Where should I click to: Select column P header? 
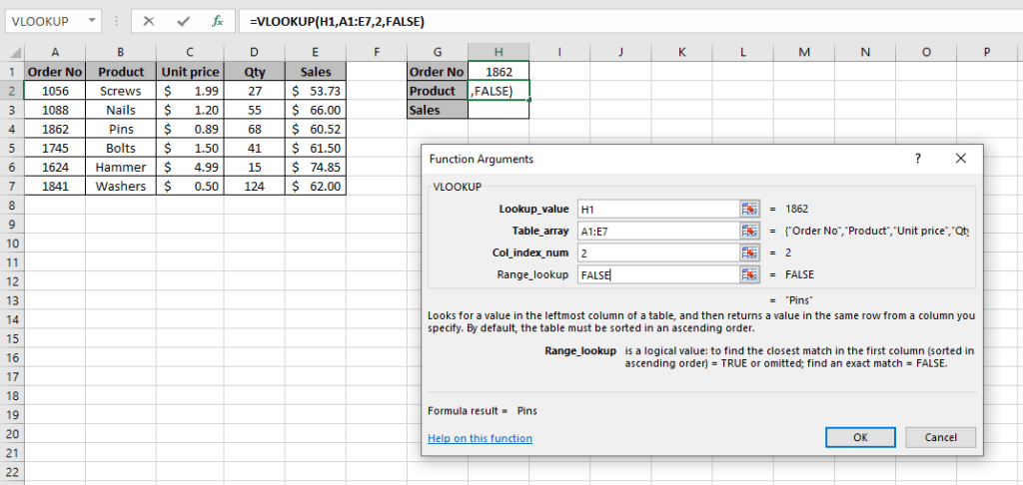986,53
